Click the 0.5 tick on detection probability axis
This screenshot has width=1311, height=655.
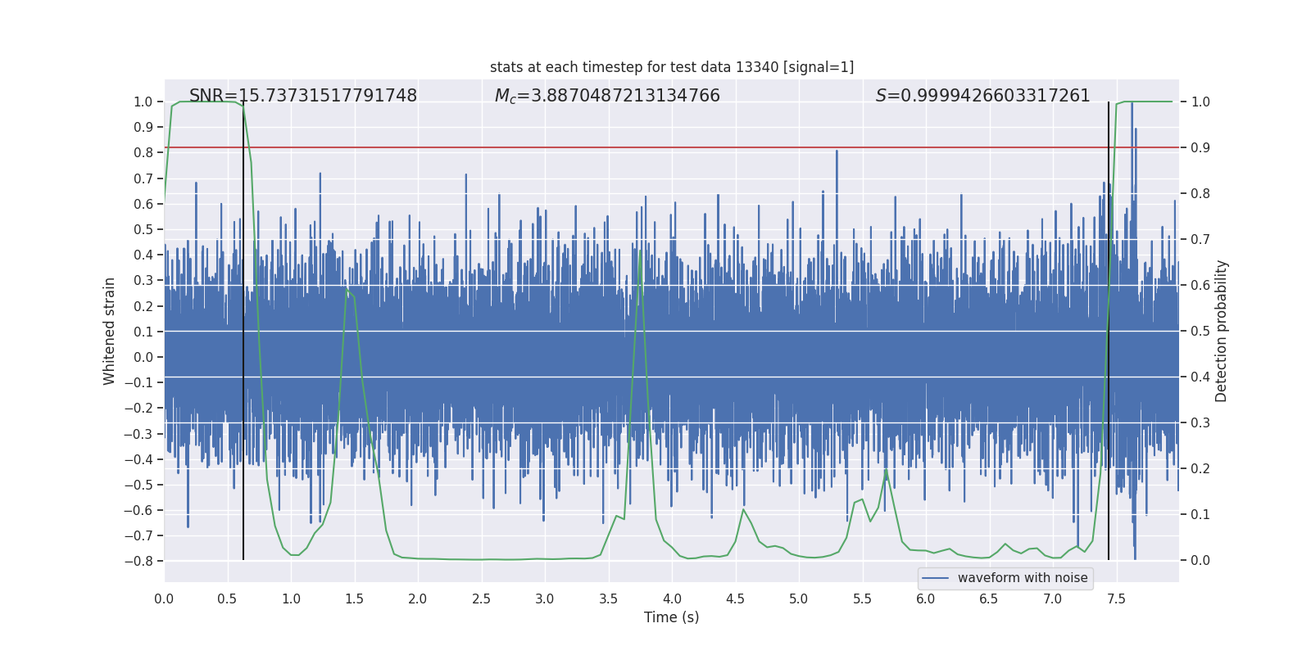(1200, 331)
